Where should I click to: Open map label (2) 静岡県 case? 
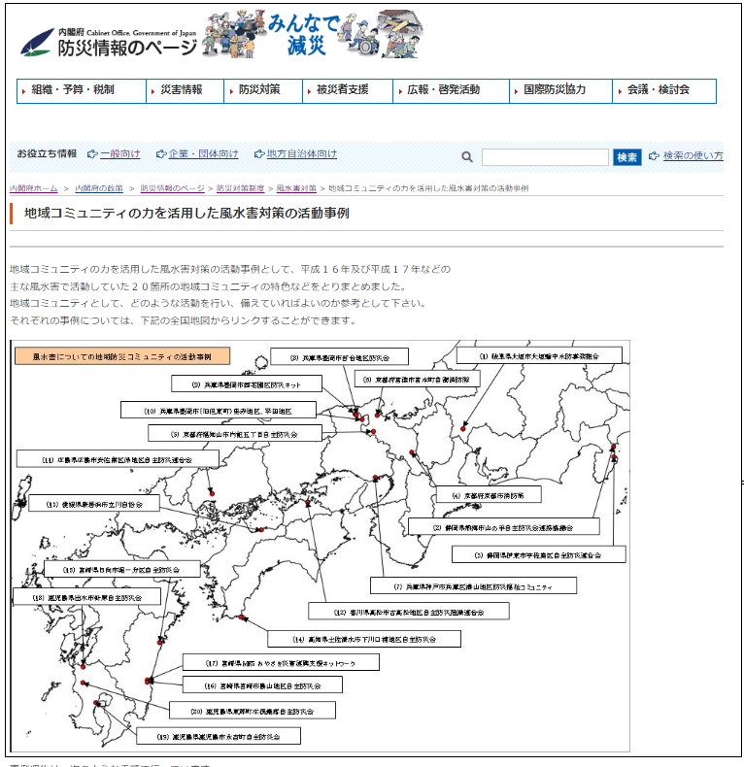coord(504,527)
